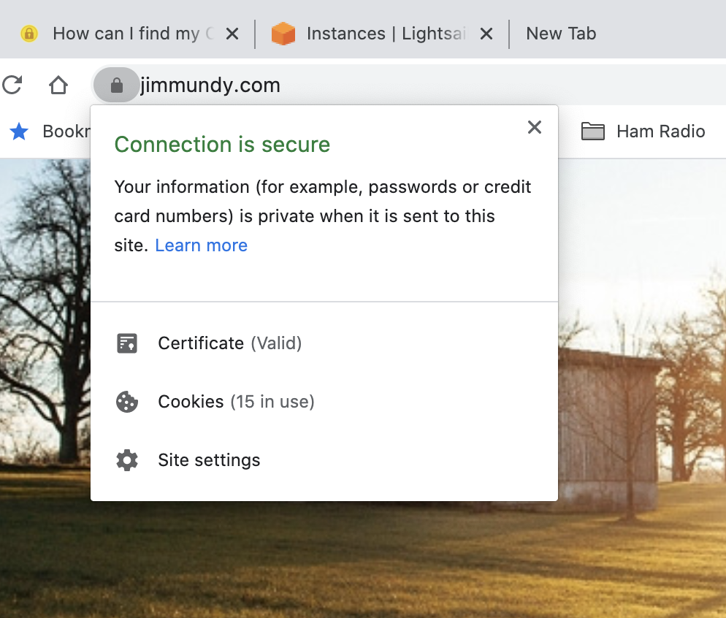Click the yellow lock favicon on first tab

coord(28,34)
